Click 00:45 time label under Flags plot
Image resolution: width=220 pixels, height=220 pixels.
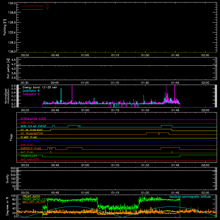[x=55, y=165]
